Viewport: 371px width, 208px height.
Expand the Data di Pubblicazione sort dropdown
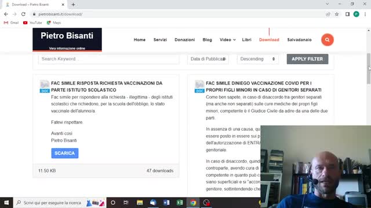tap(208, 59)
